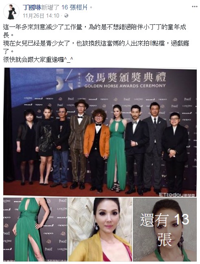Image resolution: width=200 pixels, height=264 pixels.
Task: Open the Golden Horse Awards group photo
Action: click(x=100, y=132)
